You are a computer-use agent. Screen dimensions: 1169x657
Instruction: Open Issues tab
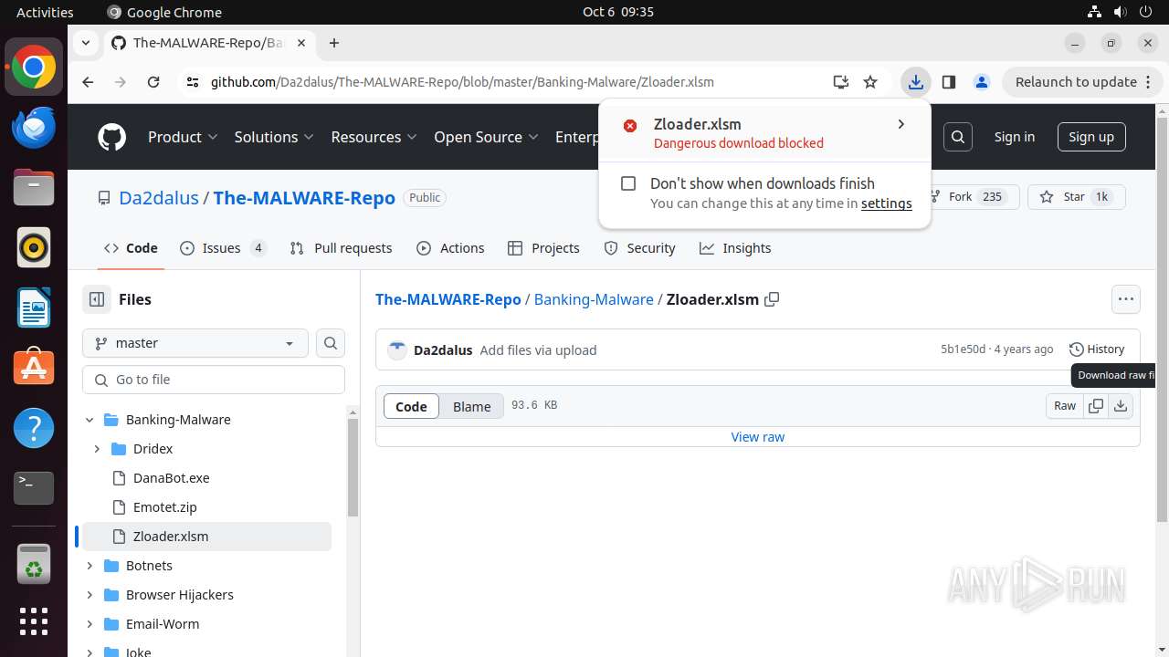coord(224,248)
